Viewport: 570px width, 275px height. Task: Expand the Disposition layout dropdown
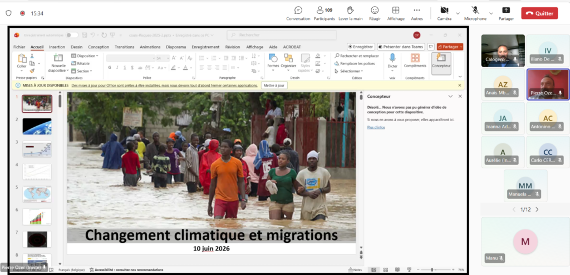[85, 56]
